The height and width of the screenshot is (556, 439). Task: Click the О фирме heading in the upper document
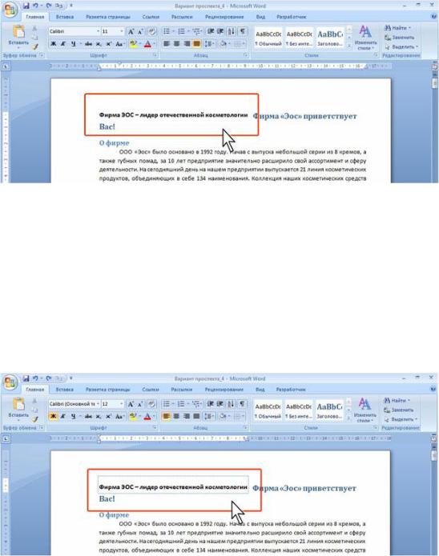[x=114, y=143]
